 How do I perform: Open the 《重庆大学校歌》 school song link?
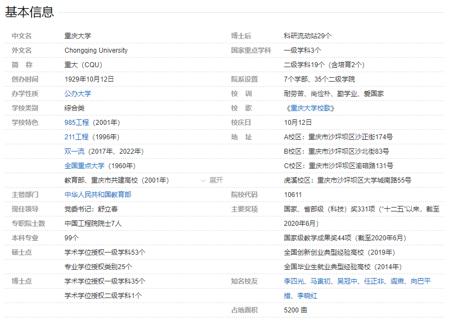pyautogui.click(x=309, y=108)
